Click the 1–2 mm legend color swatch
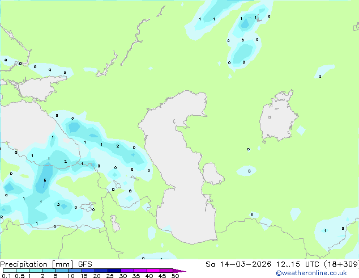Screen dimensions: 359x278 click(36, 271)
